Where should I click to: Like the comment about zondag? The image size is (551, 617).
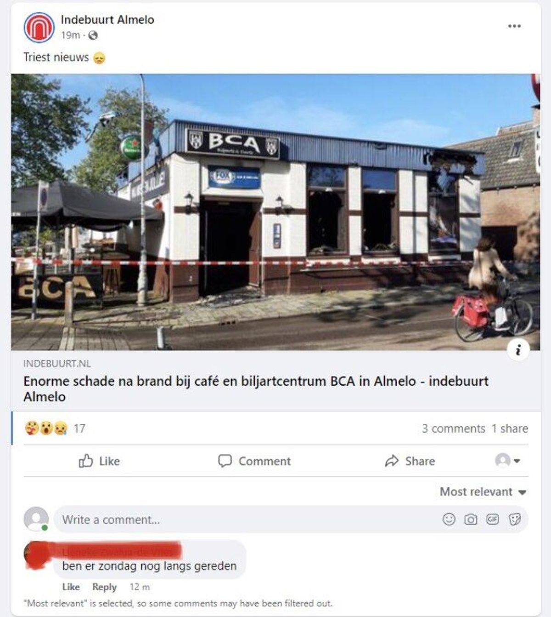click(71, 587)
